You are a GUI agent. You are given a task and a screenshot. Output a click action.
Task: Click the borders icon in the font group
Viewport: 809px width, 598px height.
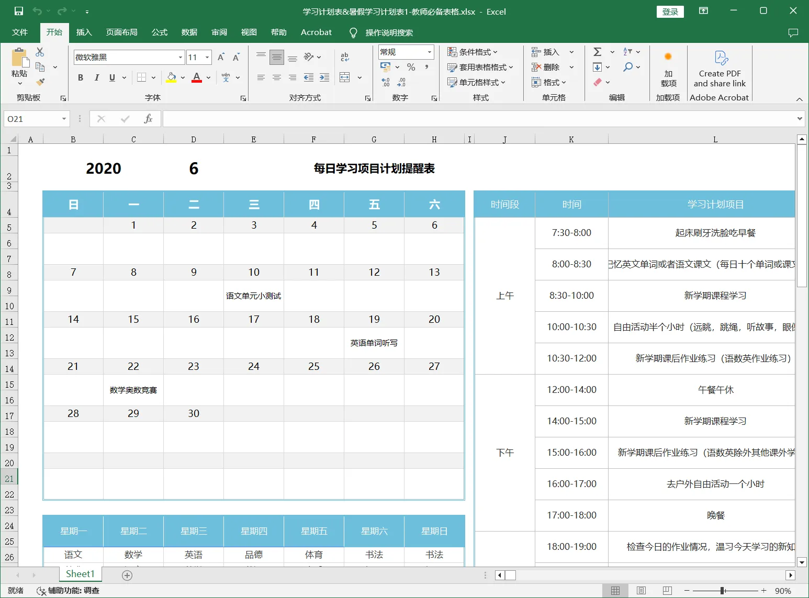[x=141, y=77]
